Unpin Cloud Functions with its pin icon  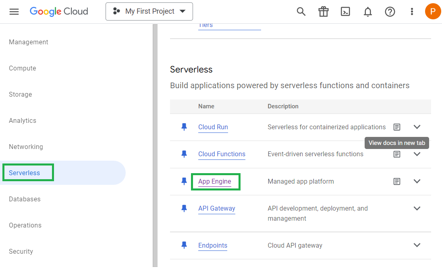pyautogui.click(x=184, y=154)
